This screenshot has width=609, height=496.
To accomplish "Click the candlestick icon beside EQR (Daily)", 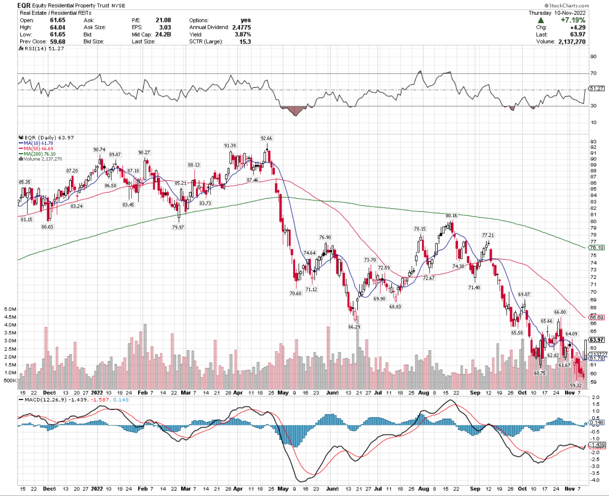I will (x=21, y=137).
